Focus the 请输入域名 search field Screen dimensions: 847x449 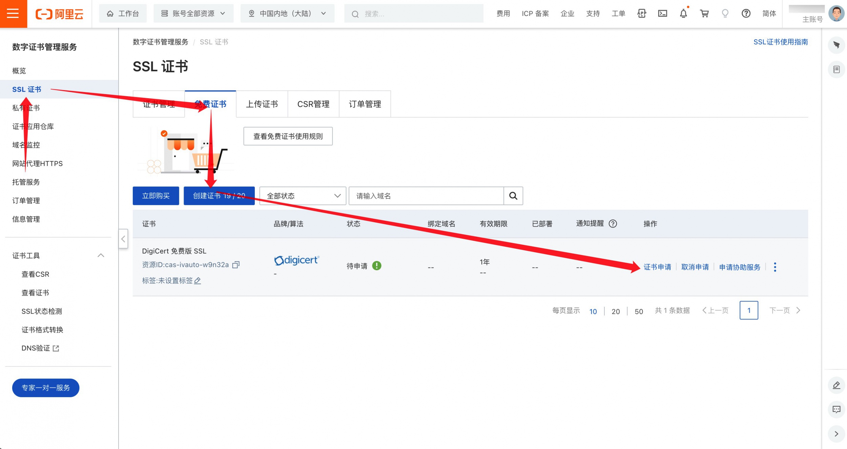(x=426, y=196)
